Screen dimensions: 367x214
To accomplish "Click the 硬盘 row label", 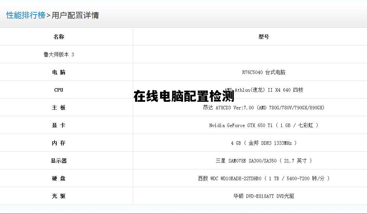I will tap(59, 179).
